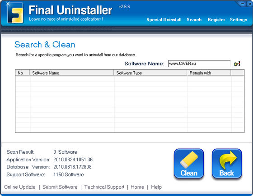The width and height of the screenshot is (253, 196).
Task: Click the Final Uninstaller logo icon
Action: coord(15,13)
